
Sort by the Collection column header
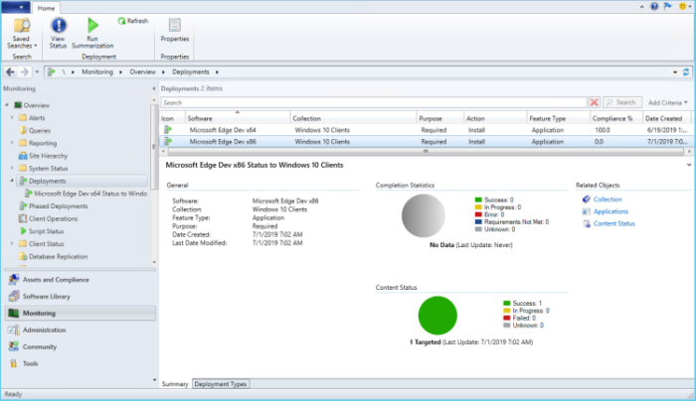[x=353, y=118]
